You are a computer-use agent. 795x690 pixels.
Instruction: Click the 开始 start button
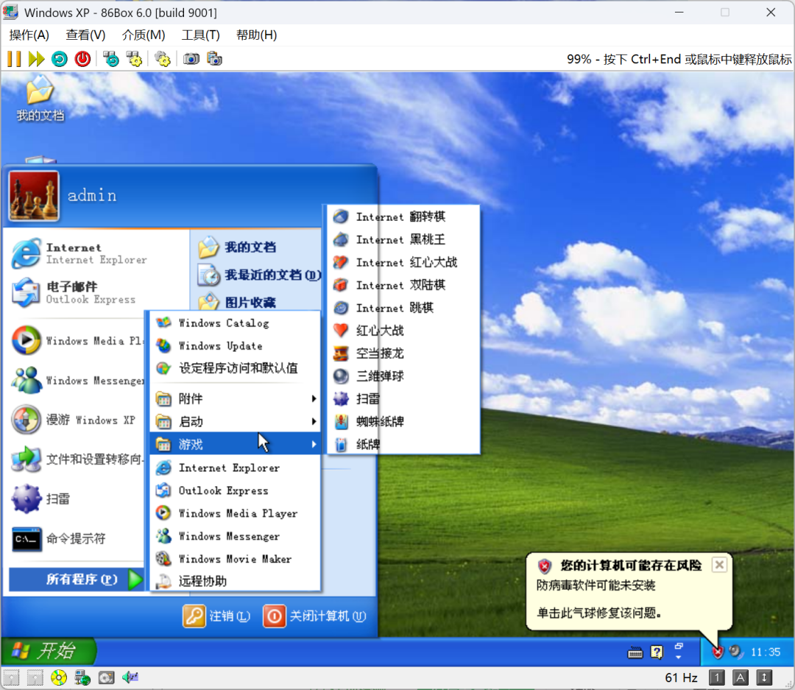(x=48, y=652)
